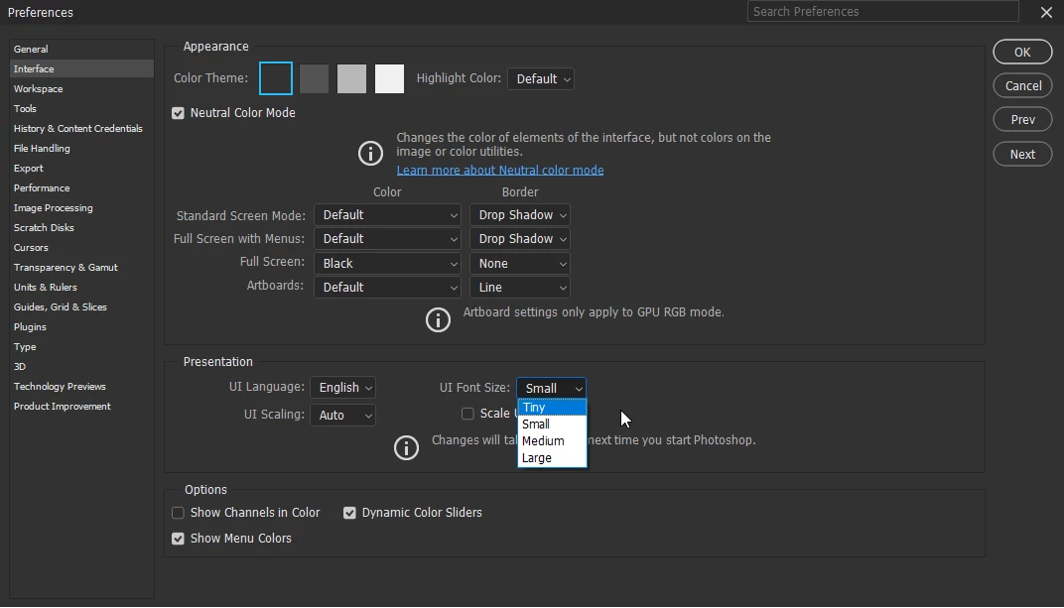Viewport: 1064px width, 608px height.
Task: Open Cursors preferences
Action: point(81,247)
